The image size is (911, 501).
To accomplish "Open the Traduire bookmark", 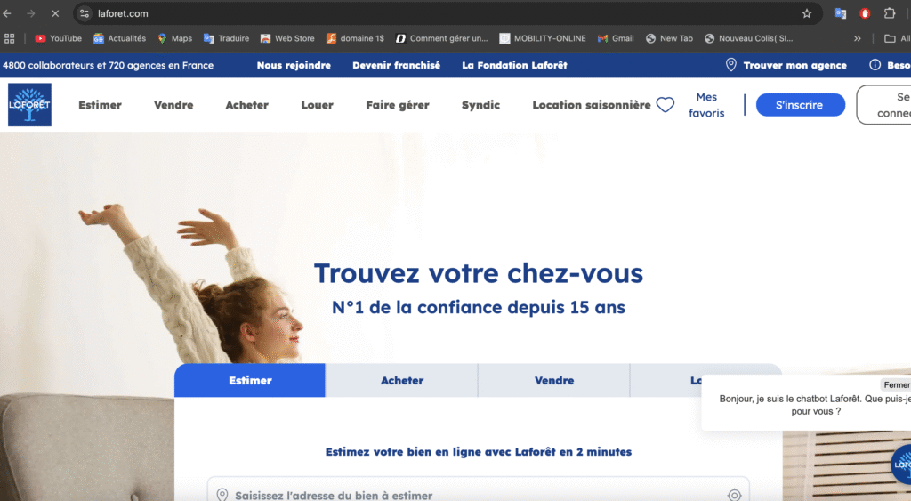I will pyautogui.click(x=227, y=38).
